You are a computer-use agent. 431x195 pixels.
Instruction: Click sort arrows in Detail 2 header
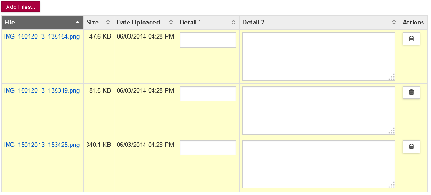pyautogui.click(x=394, y=23)
